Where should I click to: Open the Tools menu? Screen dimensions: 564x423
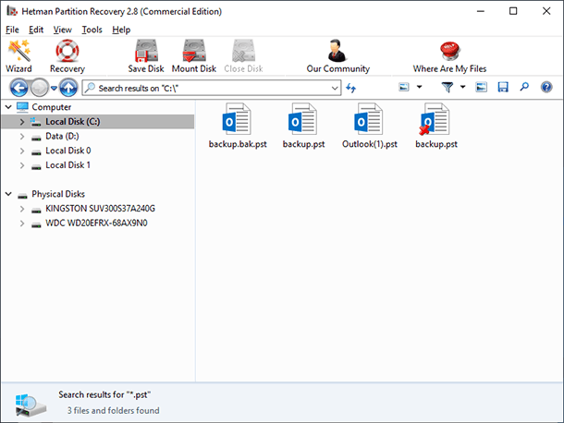pyautogui.click(x=92, y=30)
